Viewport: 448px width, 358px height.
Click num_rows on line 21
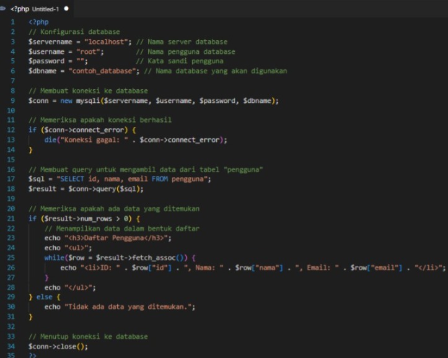tap(96, 219)
